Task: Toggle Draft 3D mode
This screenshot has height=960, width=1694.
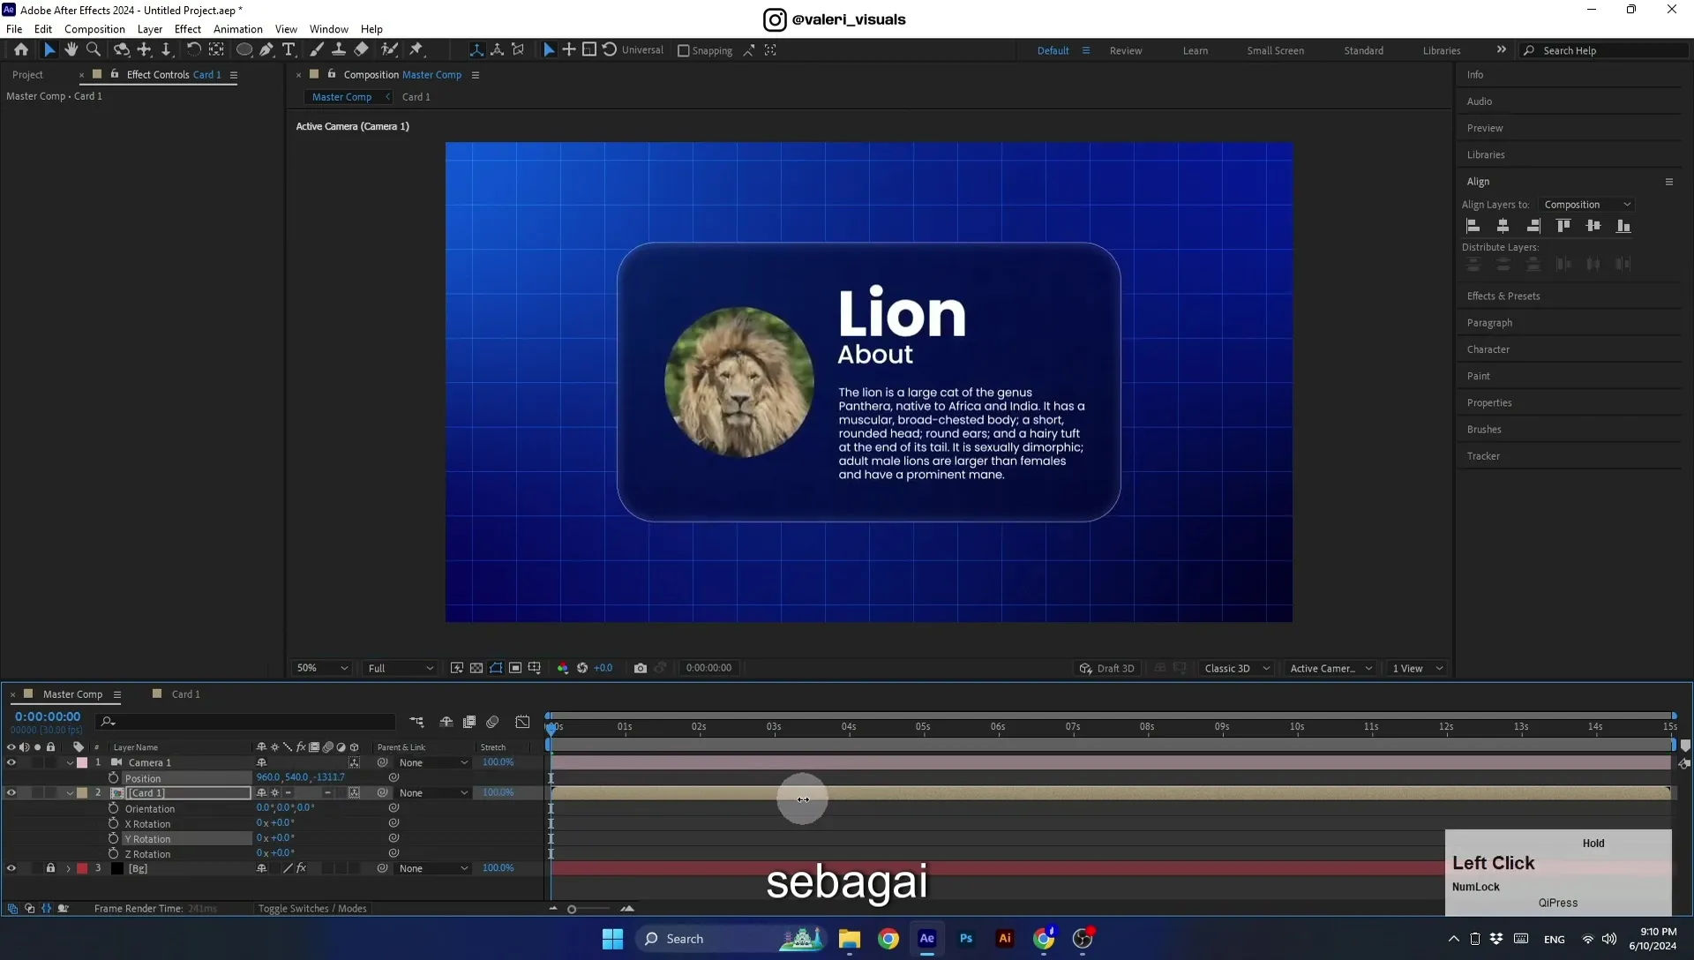Action: coord(1107,669)
